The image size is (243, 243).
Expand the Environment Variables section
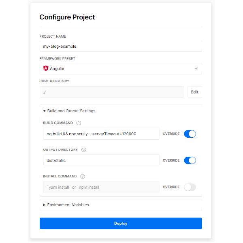click(x=121, y=205)
